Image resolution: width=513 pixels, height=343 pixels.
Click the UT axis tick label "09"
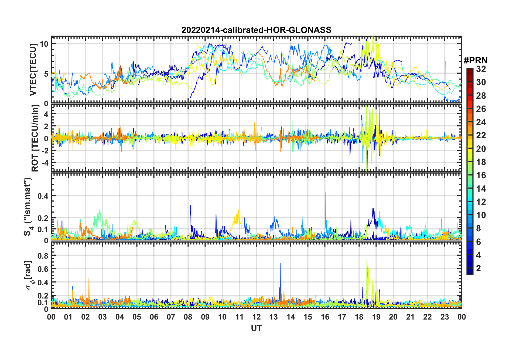click(x=205, y=317)
